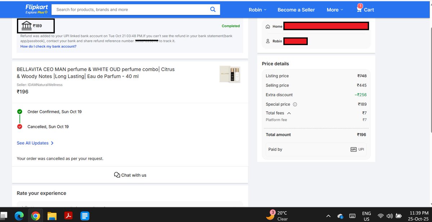Image resolution: width=432 pixels, height=222 pixels.
Task: Collapse the Total fees section
Action: pyautogui.click(x=289, y=113)
